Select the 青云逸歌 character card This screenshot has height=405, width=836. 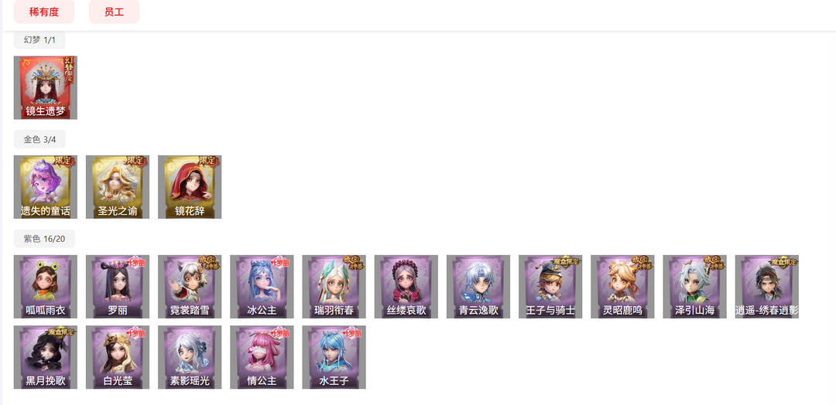point(478,286)
